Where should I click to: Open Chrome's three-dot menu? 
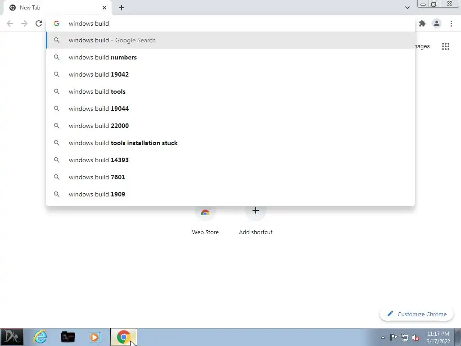pos(451,23)
